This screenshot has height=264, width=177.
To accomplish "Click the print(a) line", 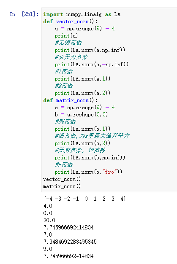I will tap(66, 36).
